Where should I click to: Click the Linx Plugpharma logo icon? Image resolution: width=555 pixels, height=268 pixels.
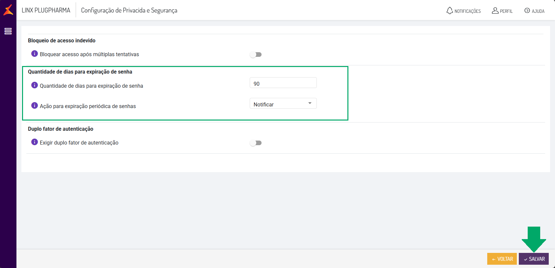coord(8,10)
